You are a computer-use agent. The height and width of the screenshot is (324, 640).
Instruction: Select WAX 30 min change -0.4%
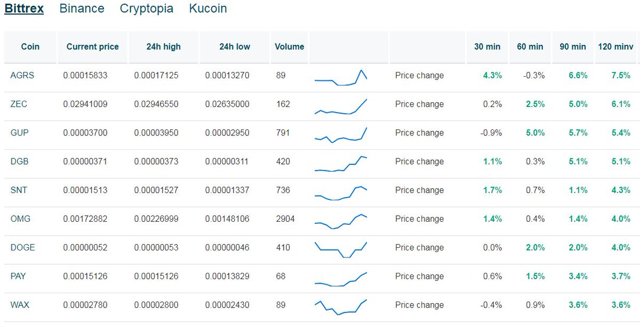[x=492, y=306]
